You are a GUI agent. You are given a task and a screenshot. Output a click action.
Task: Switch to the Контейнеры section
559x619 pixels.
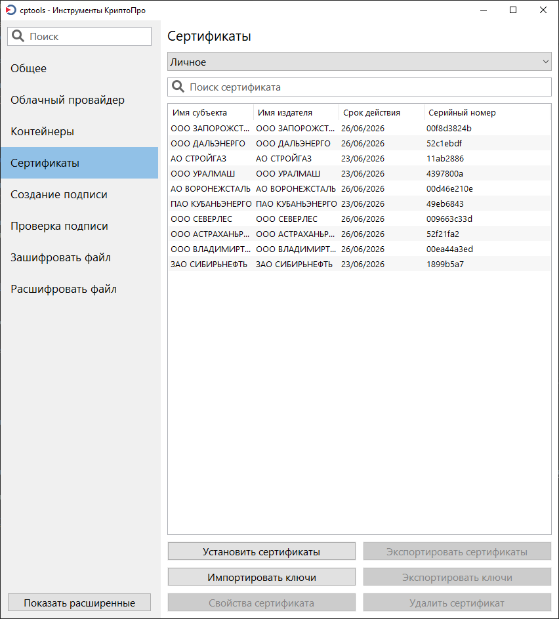[42, 131]
